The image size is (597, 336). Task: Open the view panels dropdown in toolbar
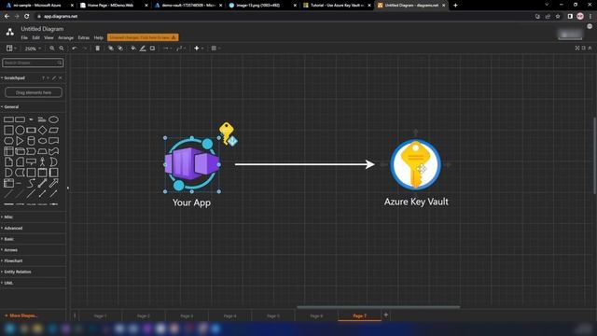[11, 49]
